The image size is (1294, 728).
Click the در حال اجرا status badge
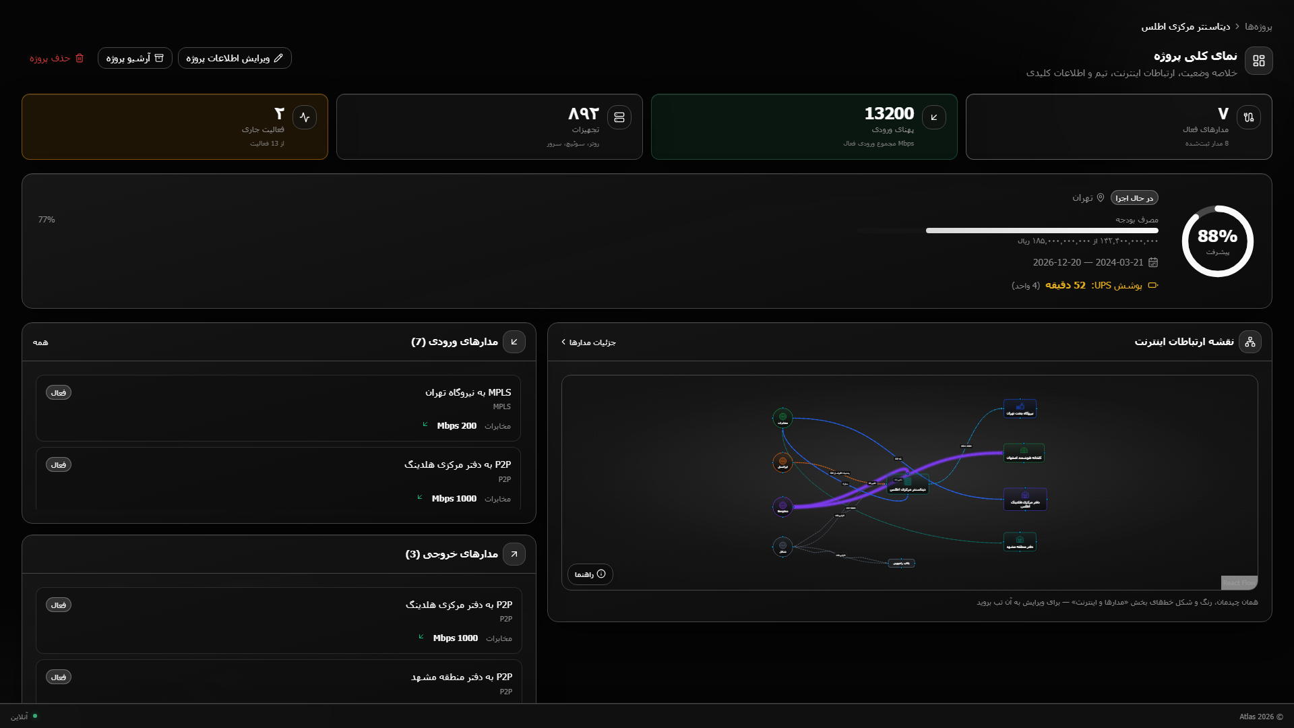1134,198
